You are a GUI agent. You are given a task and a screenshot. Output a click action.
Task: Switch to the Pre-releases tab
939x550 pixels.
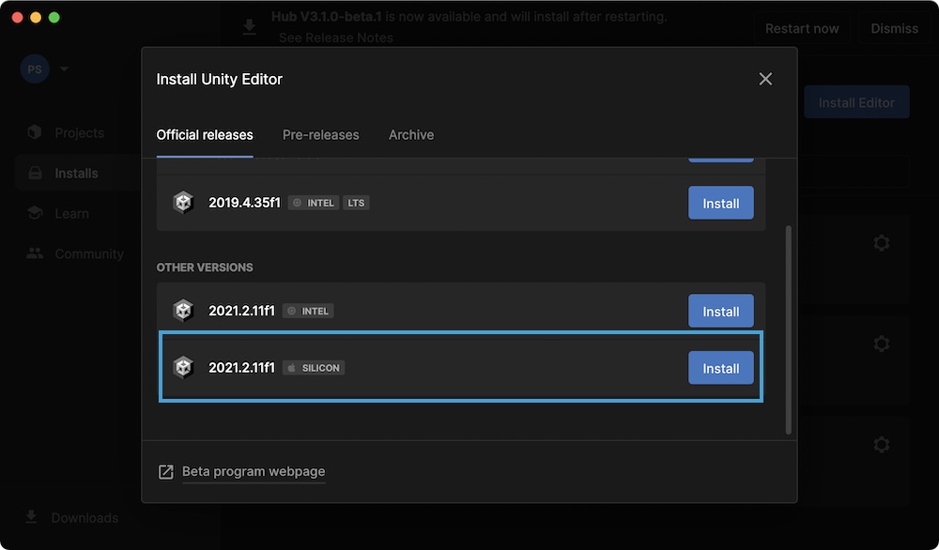pyautogui.click(x=320, y=135)
